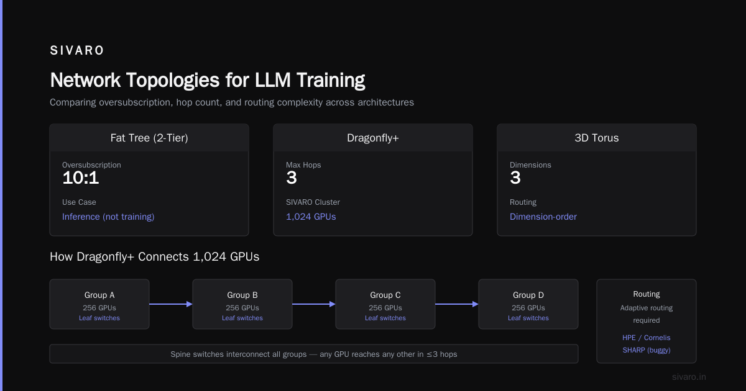Viewport: 746px width, 391px height.
Task: Open Leaf switches link under Group A
Action: click(99, 318)
